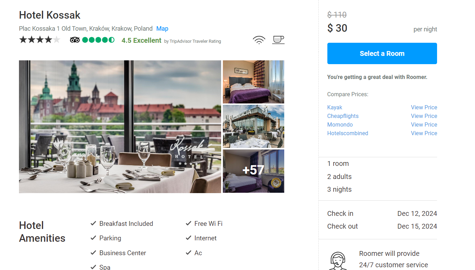Click the Wi-Fi amenity icon
The height and width of the screenshot is (270, 475).
click(x=259, y=40)
